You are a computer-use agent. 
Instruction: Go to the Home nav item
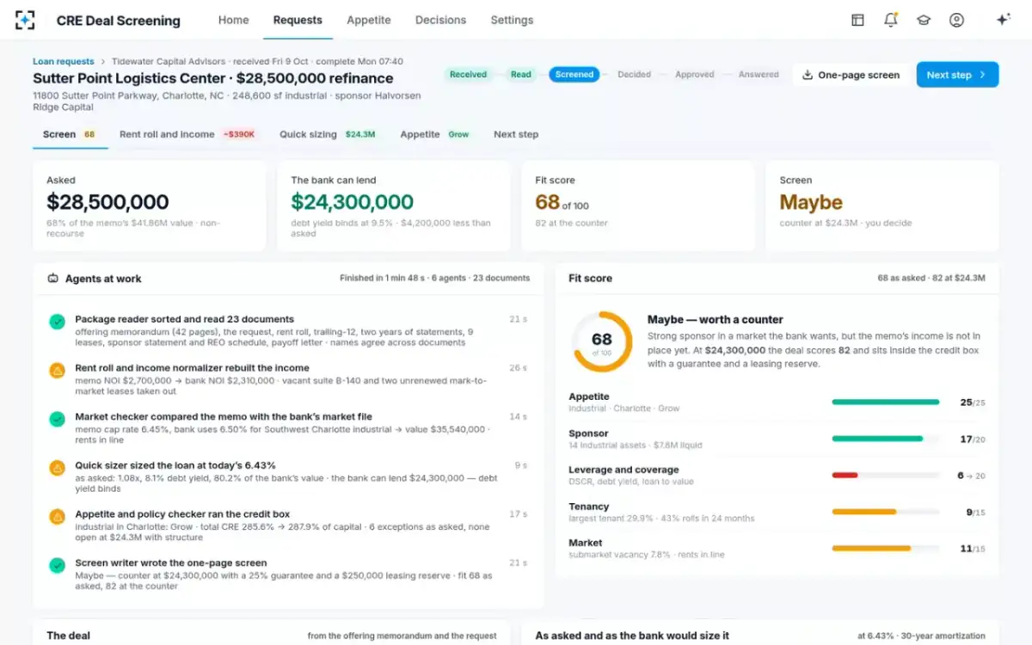pyautogui.click(x=234, y=20)
